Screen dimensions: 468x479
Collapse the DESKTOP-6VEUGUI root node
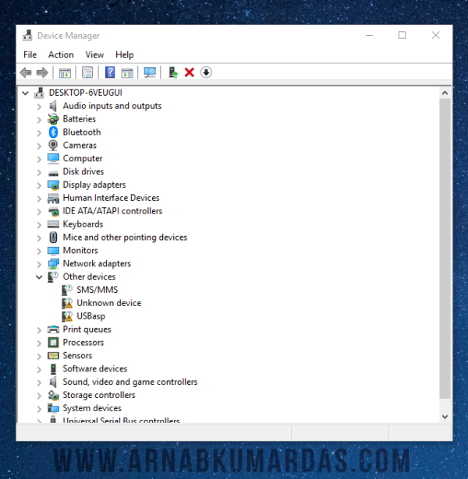(x=26, y=92)
